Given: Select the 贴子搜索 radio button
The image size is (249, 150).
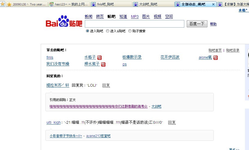Looking at the screenshot, I should pos(130,31).
